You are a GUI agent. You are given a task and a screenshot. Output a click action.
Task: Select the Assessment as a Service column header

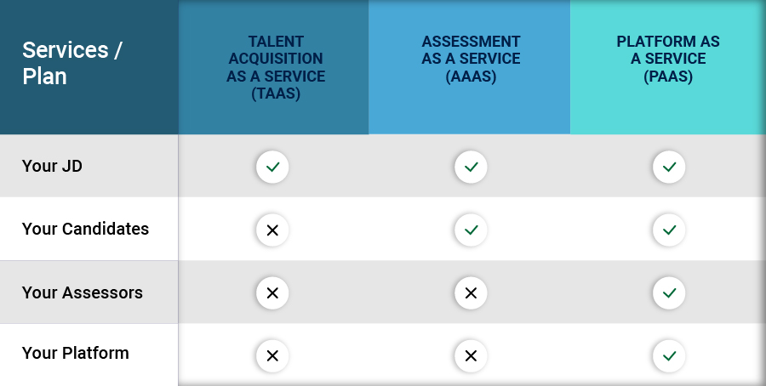471,59
